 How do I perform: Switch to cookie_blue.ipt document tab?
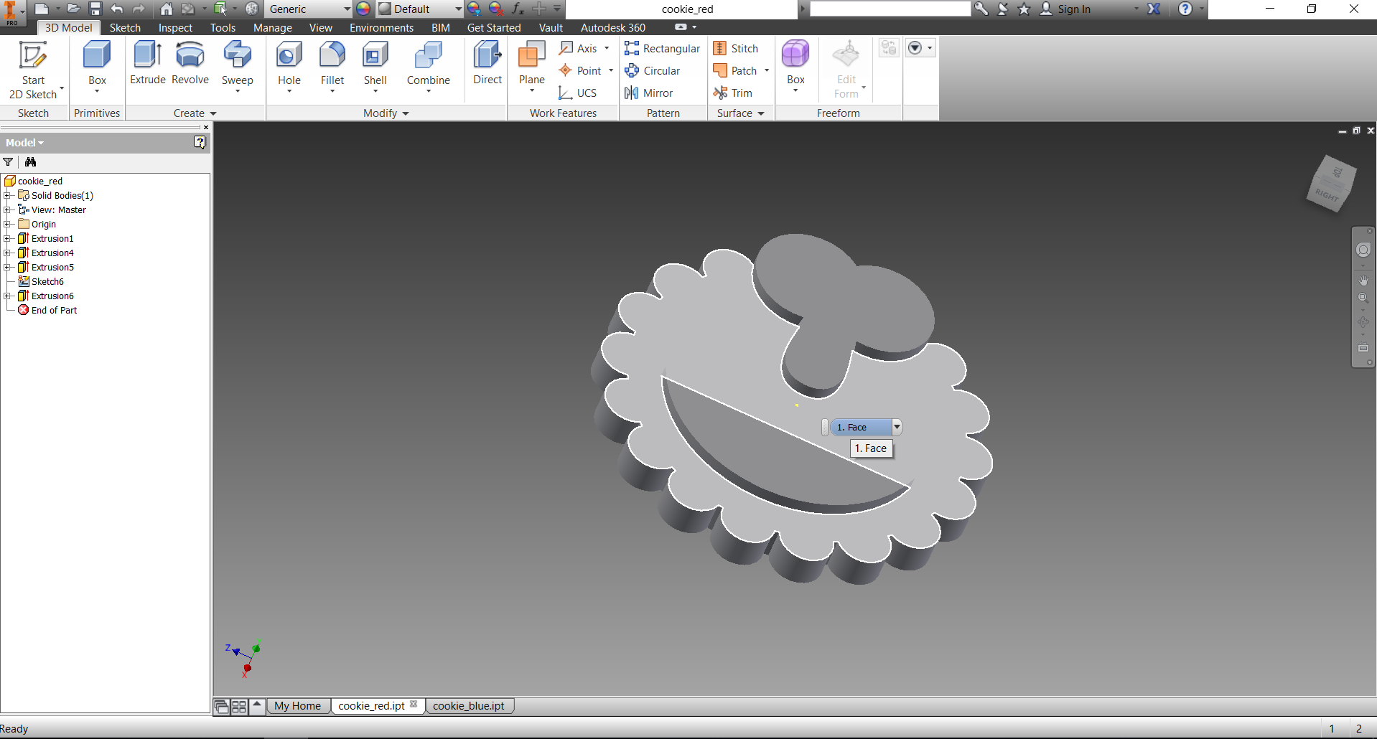468,706
